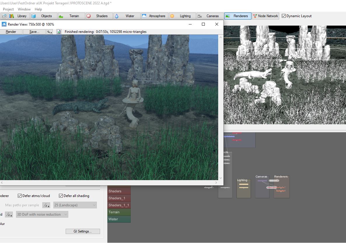This screenshot has height=243, width=346.
Task: Open the zoom magnifier dropdown in Render View
Action: pos(50,32)
